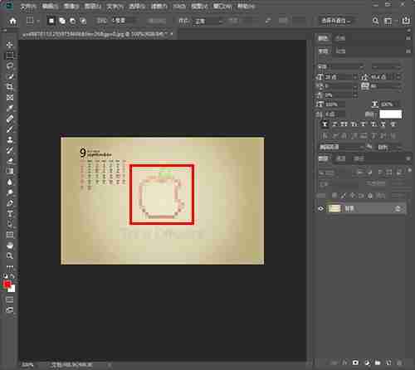This screenshot has height=370, width=415.
Task: Select the Move tool
Action: [10, 45]
